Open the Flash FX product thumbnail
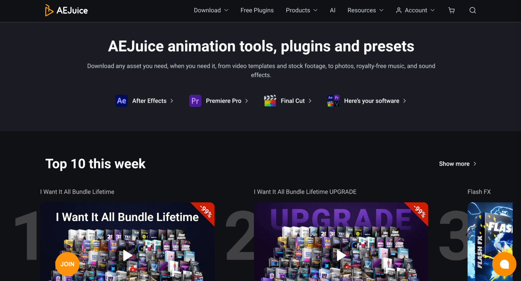Screen dimensions: 521x281 pos(490,242)
